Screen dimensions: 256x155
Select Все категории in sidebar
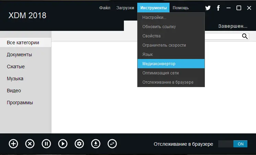pyautogui.click(x=26, y=43)
